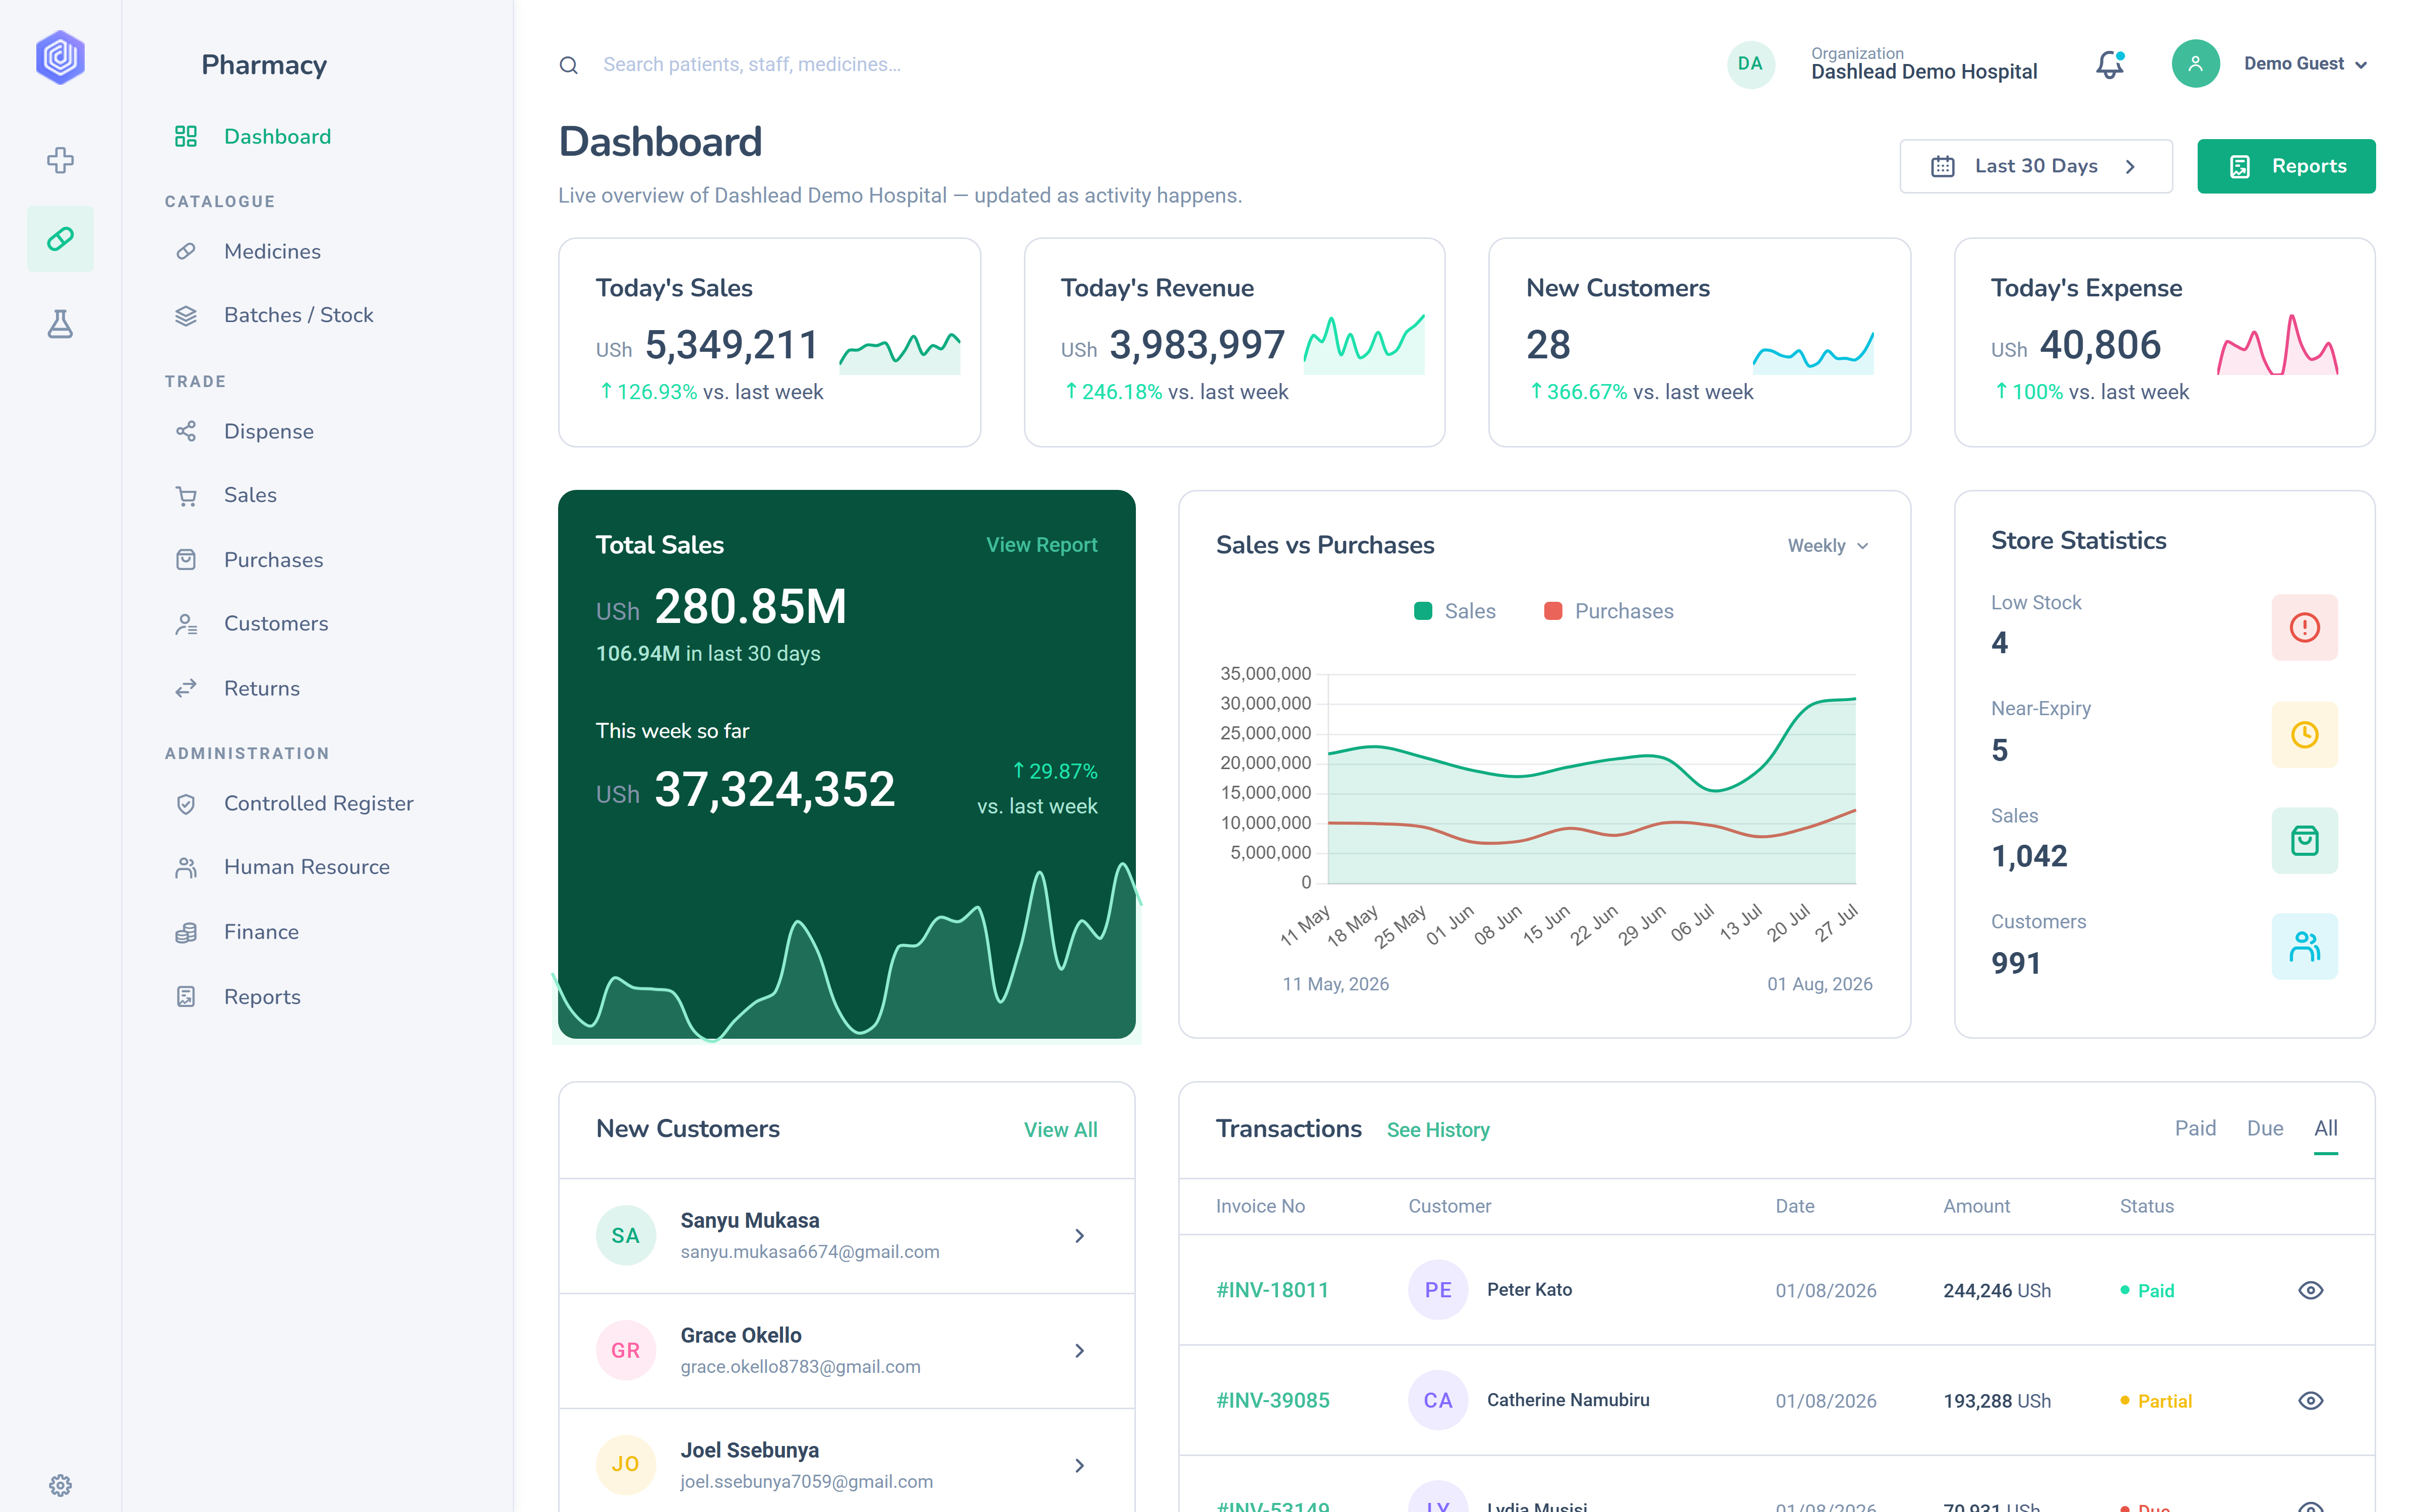
Task: Toggle Purchases series in chart legend
Action: 1608,611
